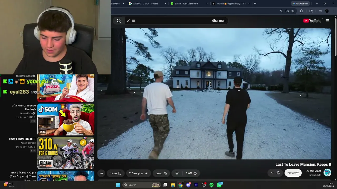Click the Chrome icon on the taskbar
This screenshot has height=189, width=337.
(181, 185)
